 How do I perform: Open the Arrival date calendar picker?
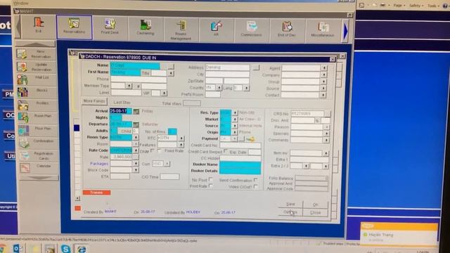tap(136, 111)
